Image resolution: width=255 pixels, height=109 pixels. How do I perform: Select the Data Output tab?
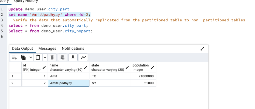22,48
